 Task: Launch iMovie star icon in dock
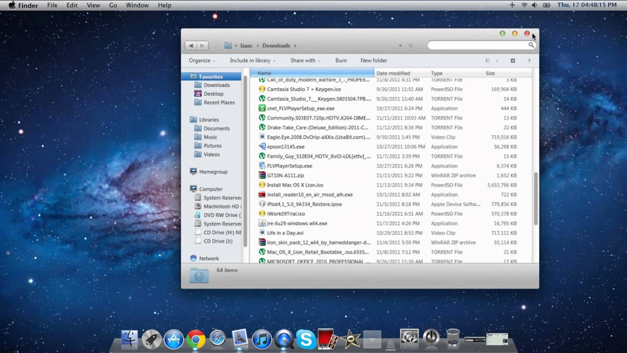point(350,339)
